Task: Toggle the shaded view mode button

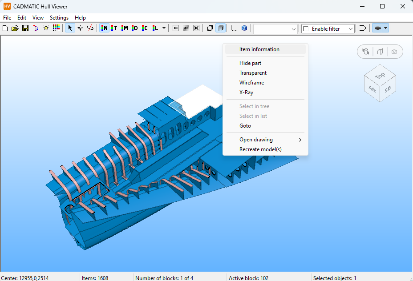Action: pos(220,28)
